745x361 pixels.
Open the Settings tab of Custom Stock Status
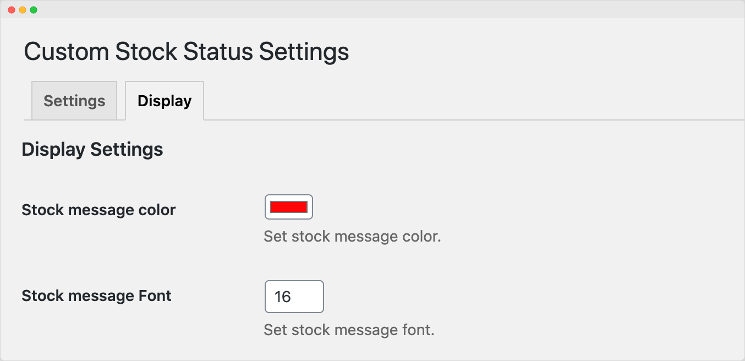tap(74, 101)
